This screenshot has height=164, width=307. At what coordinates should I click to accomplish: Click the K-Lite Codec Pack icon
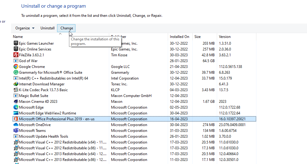[16, 90]
